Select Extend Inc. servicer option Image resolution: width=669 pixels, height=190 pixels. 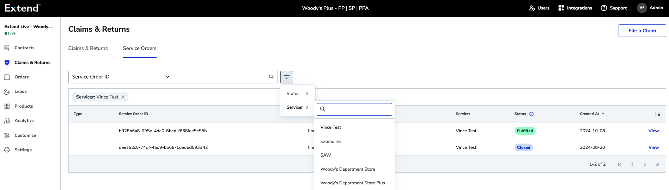pyautogui.click(x=331, y=141)
